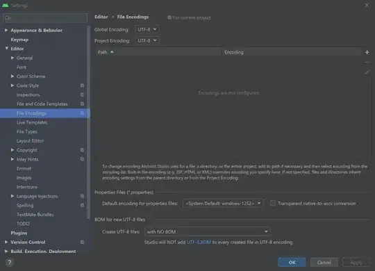The height and width of the screenshot is (271, 375).
Task: Expand the Code Style node arrow
Action: tap(12, 85)
